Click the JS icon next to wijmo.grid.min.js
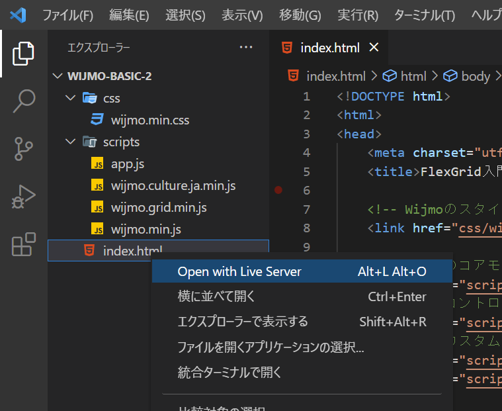 tap(97, 207)
